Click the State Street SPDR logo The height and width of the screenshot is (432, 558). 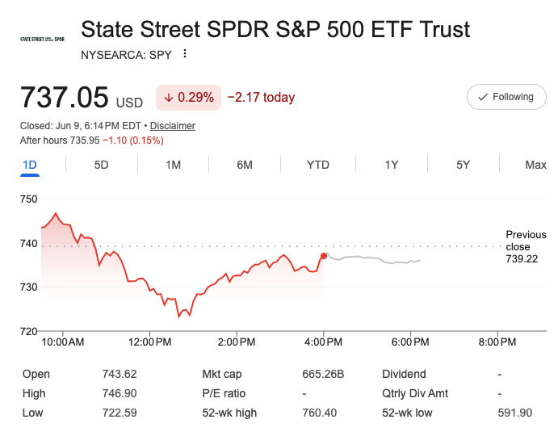click(x=42, y=39)
